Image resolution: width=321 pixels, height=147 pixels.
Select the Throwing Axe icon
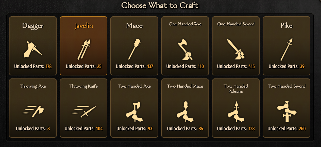[33, 111]
